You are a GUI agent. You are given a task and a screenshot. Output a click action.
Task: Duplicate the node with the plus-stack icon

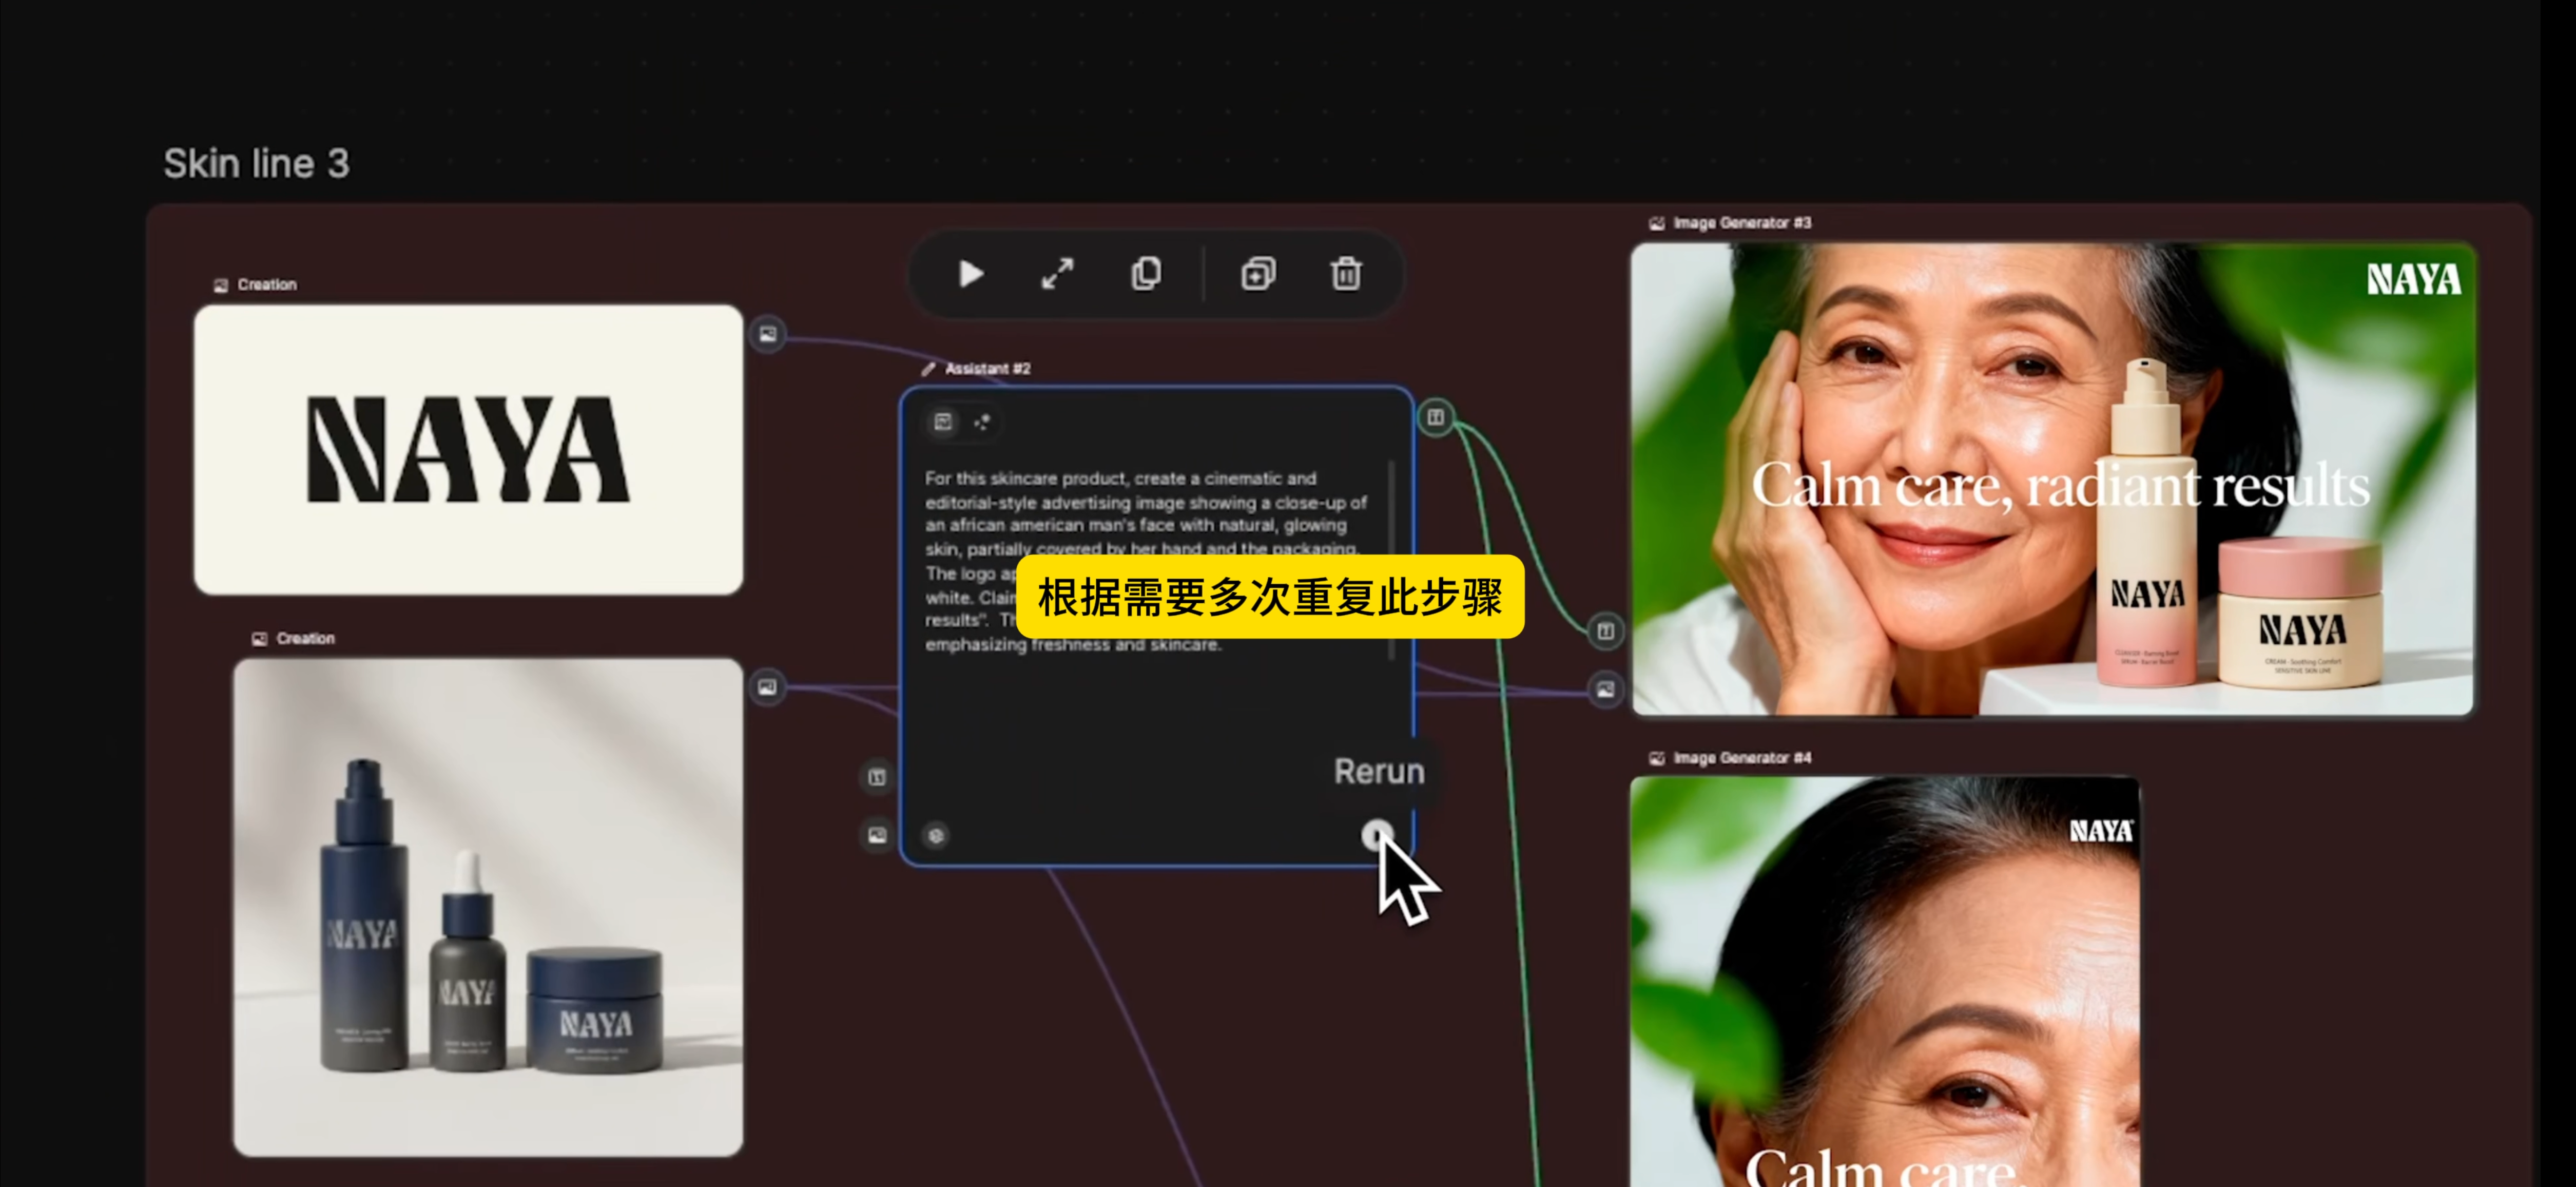(x=1258, y=274)
